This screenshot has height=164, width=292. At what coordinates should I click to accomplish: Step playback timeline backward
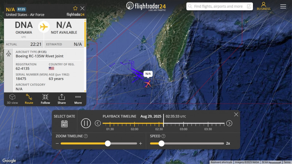[x=97, y=123]
